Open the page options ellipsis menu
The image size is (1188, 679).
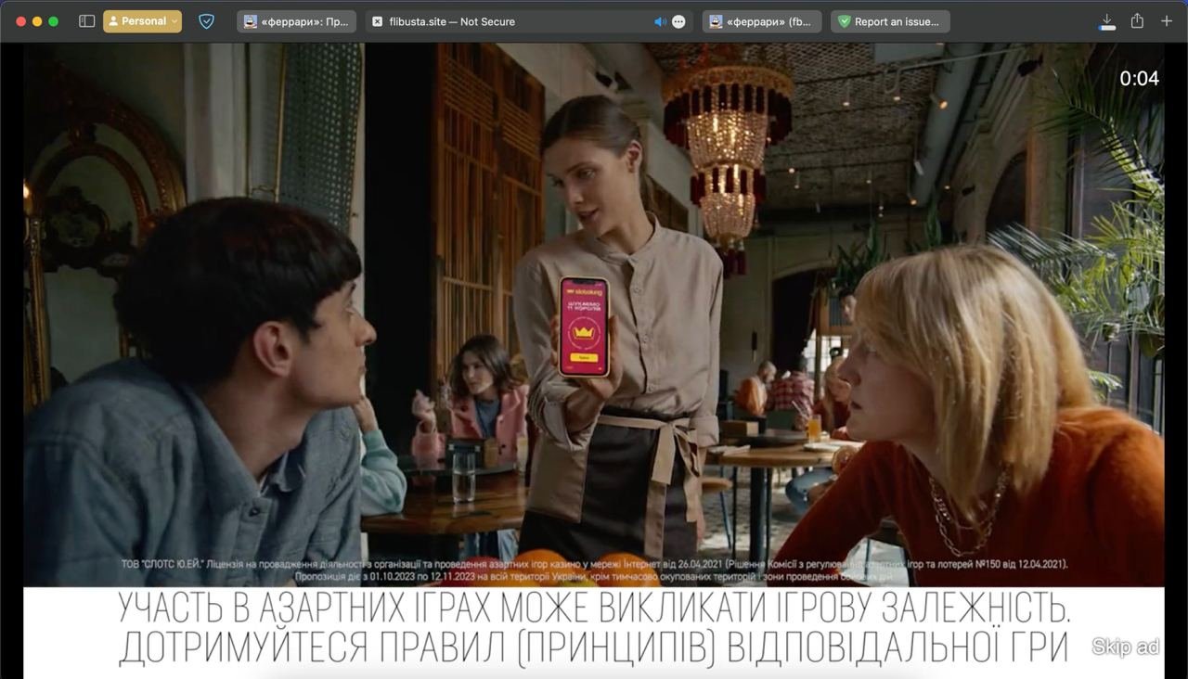[678, 21]
